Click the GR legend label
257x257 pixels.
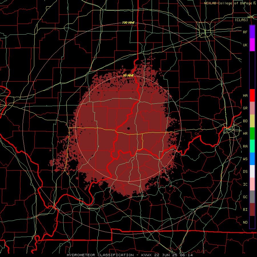[x=245, y=108]
